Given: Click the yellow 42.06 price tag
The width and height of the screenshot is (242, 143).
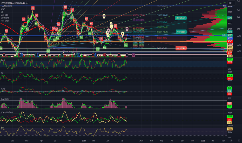Looking at the screenshot, I should [230, 47].
